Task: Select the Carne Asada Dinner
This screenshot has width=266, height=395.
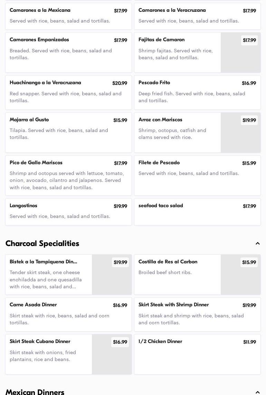Action: tap(68, 314)
